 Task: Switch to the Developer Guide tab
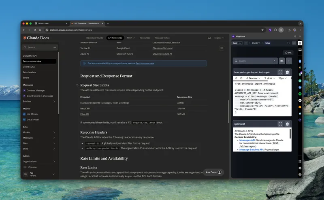[95, 38]
